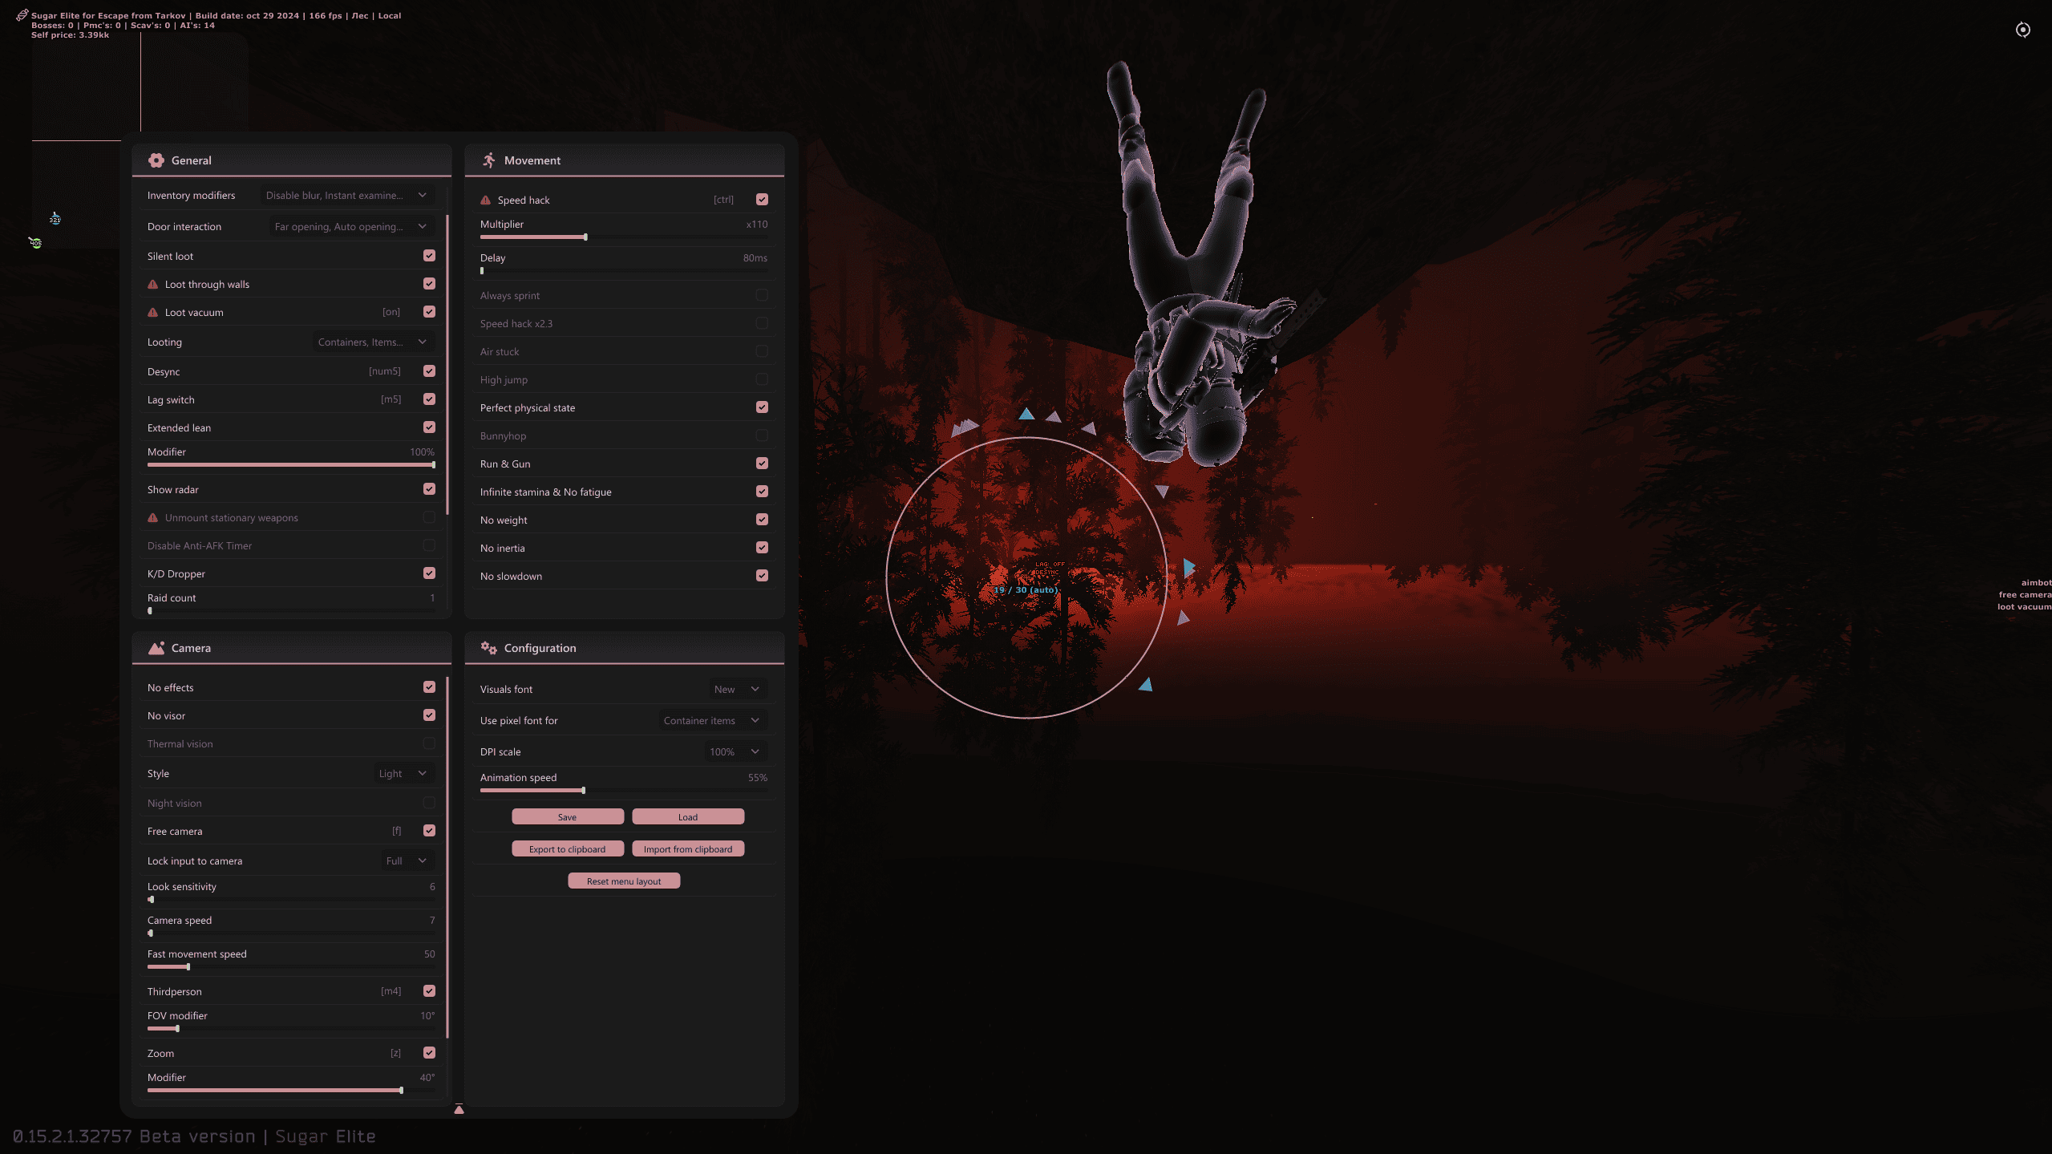Open the Inventory modifiers dropdown

[x=346, y=195]
